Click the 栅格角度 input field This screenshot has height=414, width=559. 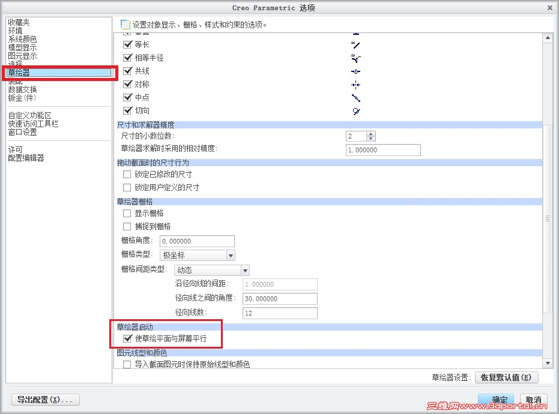(197, 241)
